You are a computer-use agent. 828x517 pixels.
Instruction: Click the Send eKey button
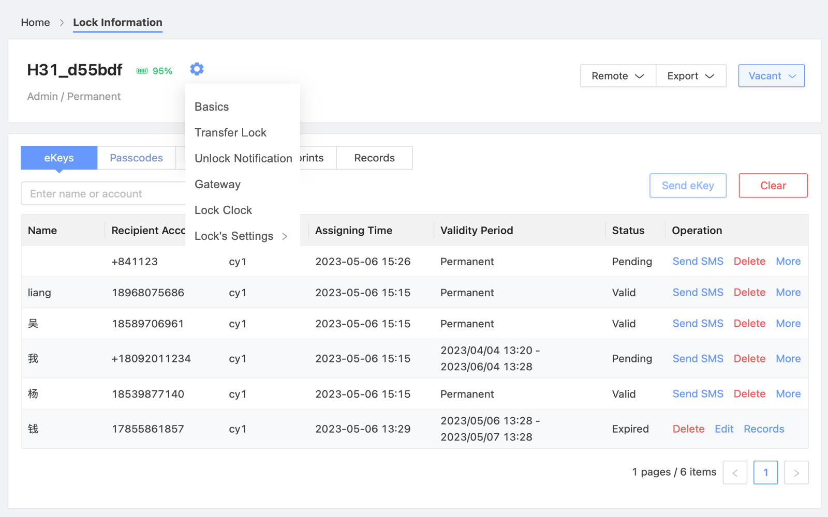(688, 186)
